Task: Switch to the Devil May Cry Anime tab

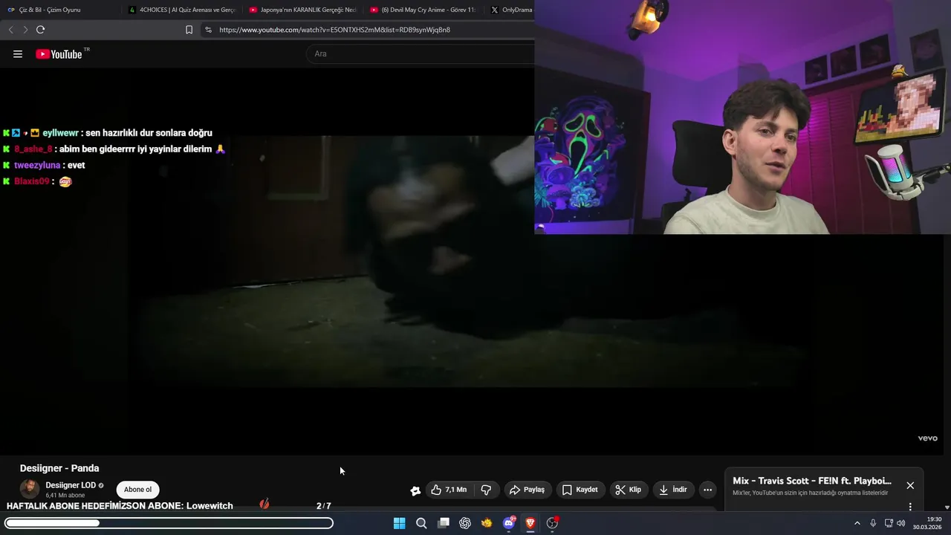Action: 423,10
